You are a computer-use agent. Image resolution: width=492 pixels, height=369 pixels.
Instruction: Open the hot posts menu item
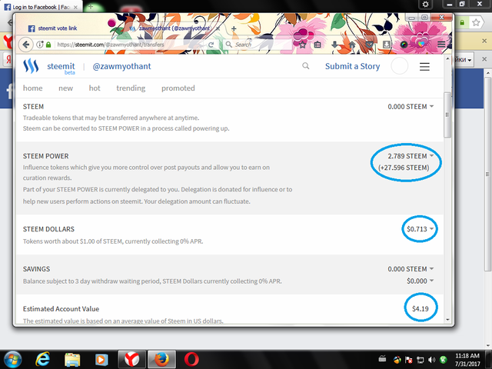tap(95, 88)
